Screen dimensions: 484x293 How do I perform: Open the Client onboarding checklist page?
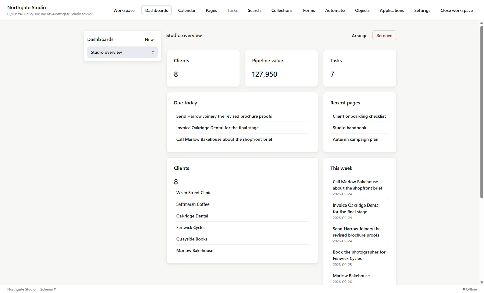click(x=359, y=116)
